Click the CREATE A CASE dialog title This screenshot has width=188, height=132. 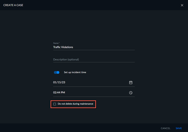point(13,5)
